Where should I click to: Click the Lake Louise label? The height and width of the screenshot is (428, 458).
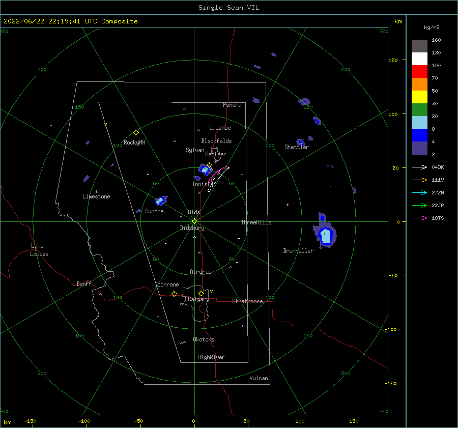pos(39,250)
